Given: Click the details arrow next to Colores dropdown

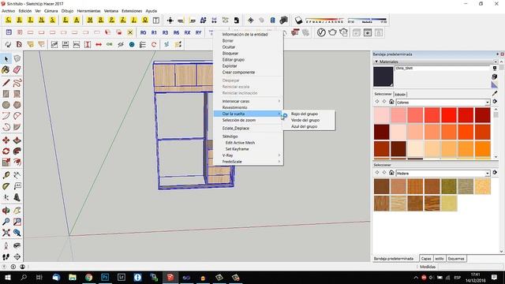Looking at the screenshot, I should click(495, 102).
